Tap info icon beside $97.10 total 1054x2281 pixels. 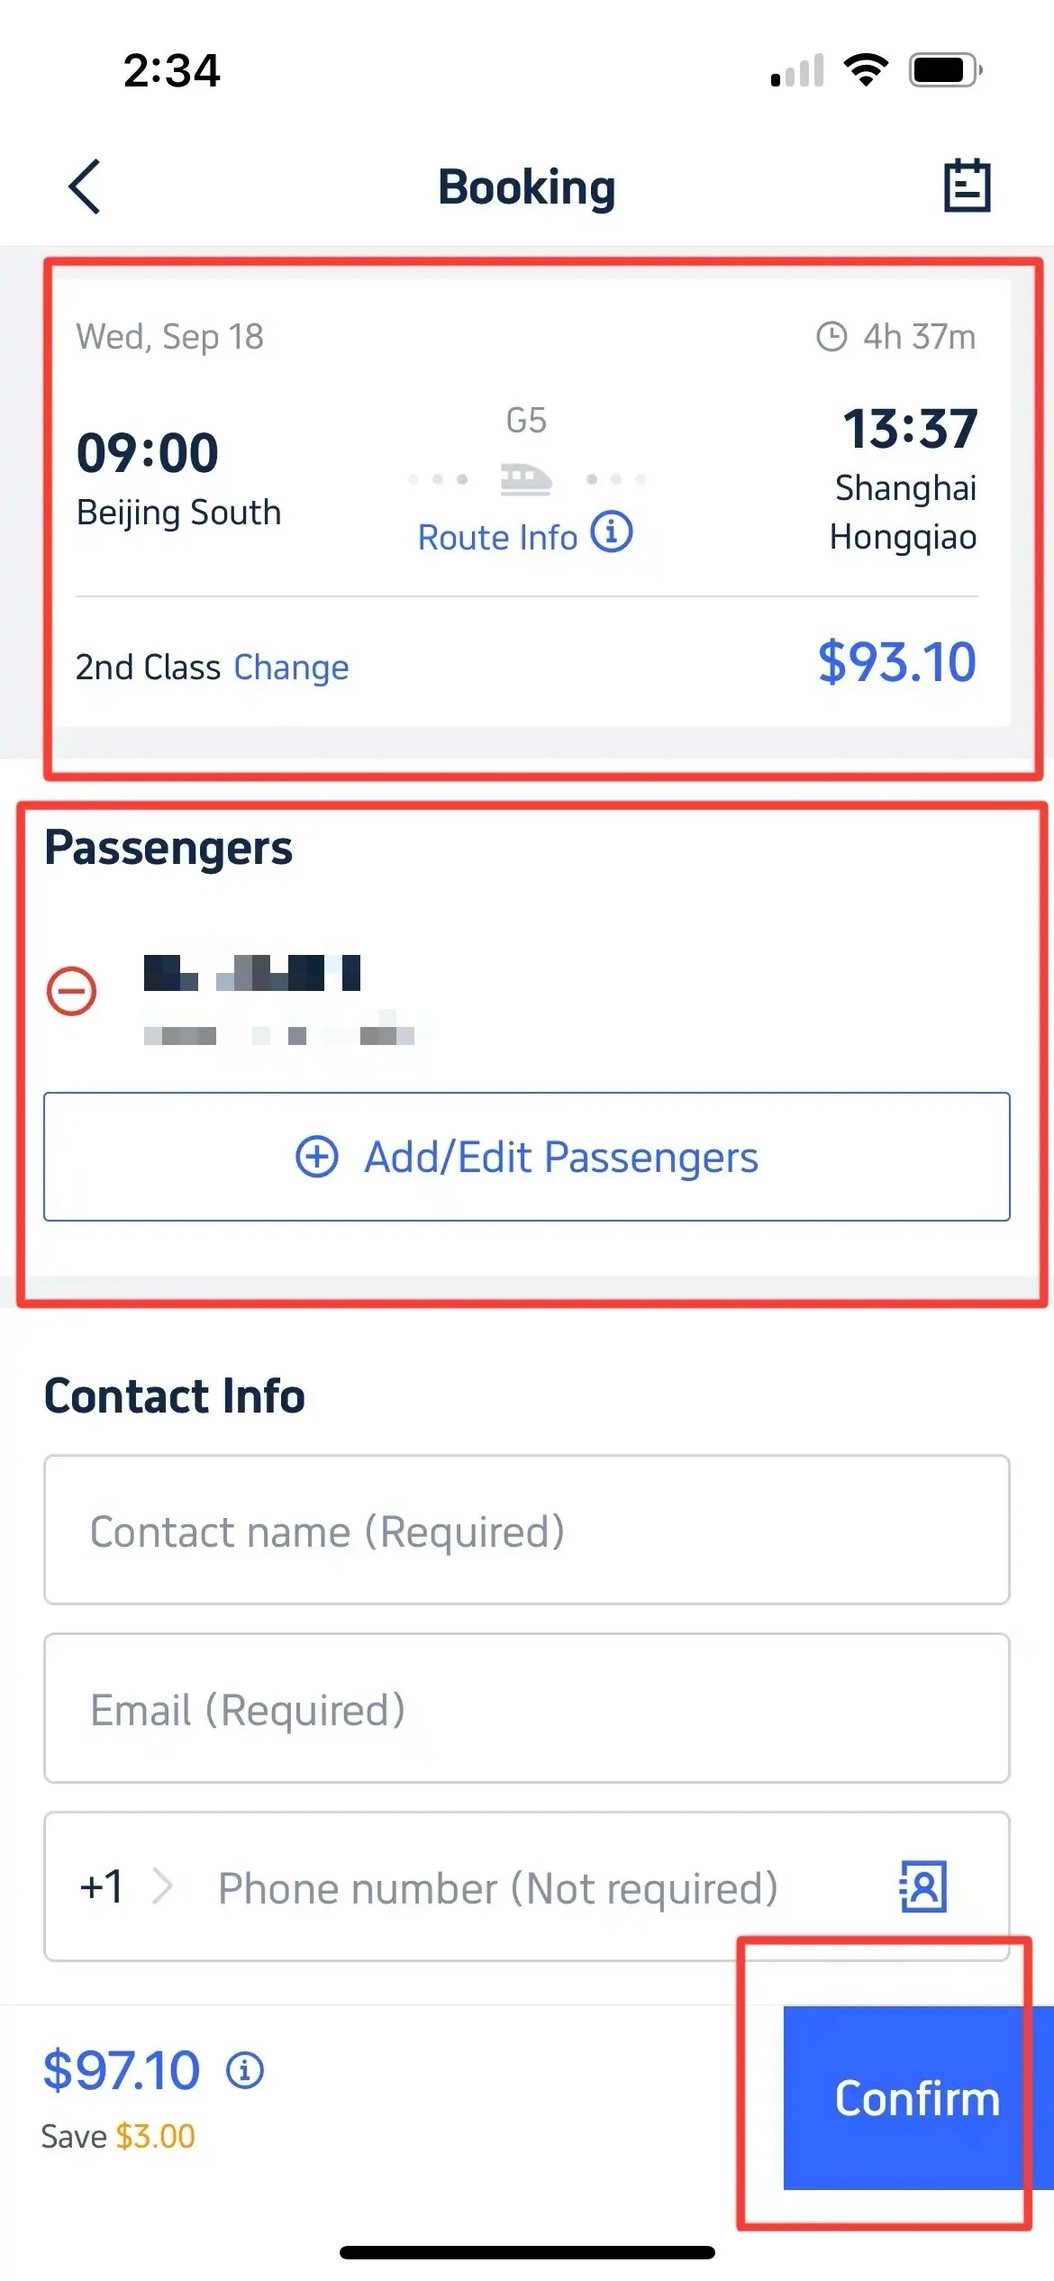click(x=245, y=2070)
